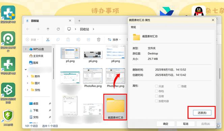
Task: Open the green R-circle desktop shortcut
Action: pyautogui.click(x=8, y=38)
